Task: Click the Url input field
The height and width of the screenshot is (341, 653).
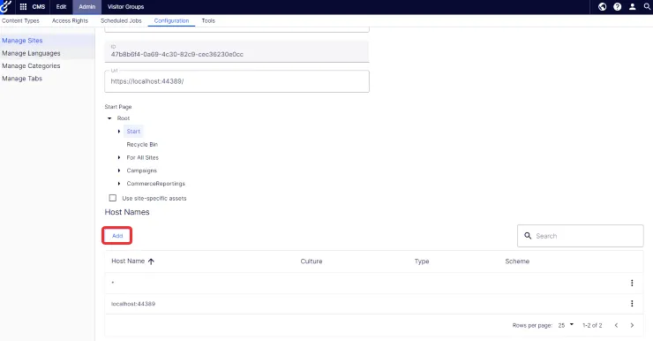Action: [x=236, y=81]
